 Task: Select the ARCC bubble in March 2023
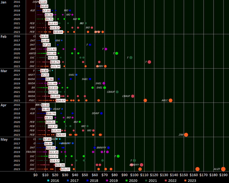[x=170, y=100]
